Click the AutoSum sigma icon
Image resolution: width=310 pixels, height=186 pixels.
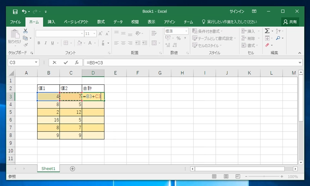pos(267,31)
